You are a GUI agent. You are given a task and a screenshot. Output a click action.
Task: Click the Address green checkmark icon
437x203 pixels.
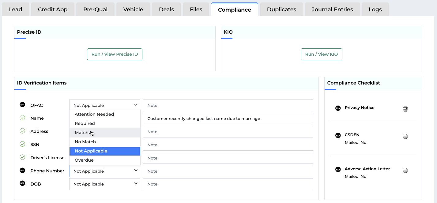click(x=22, y=131)
